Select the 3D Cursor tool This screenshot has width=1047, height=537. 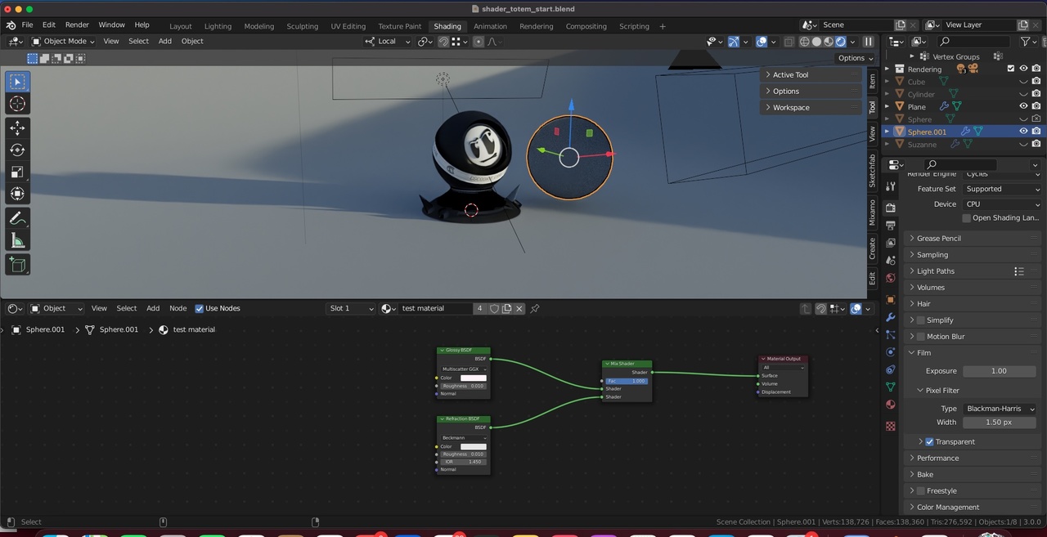[17, 104]
